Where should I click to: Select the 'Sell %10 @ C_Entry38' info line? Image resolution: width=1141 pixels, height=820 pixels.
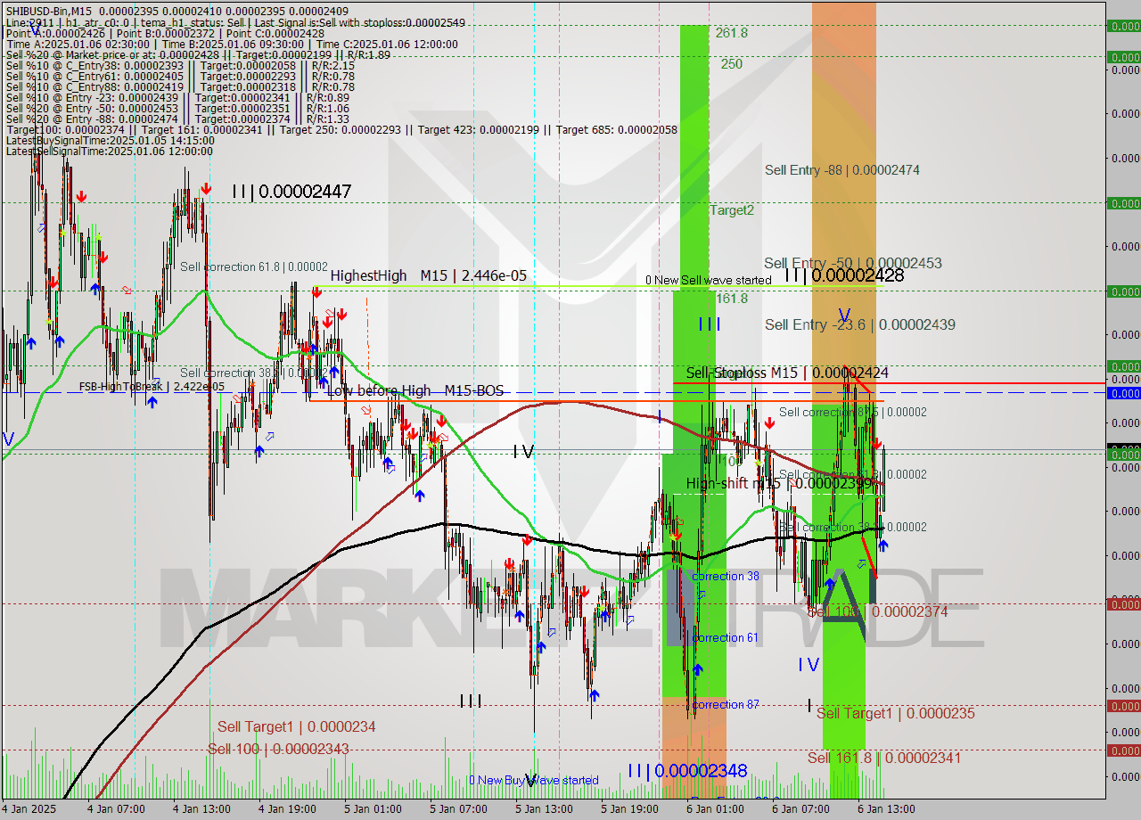pyautogui.click(x=180, y=66)
